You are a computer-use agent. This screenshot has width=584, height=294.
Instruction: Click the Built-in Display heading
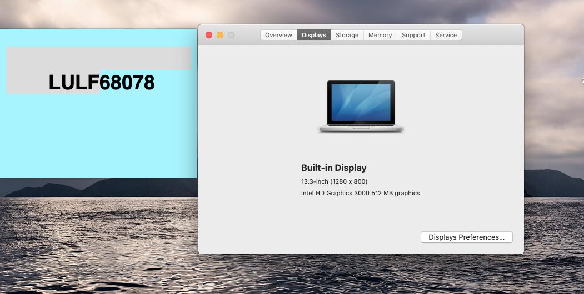(x=334, y=168)
